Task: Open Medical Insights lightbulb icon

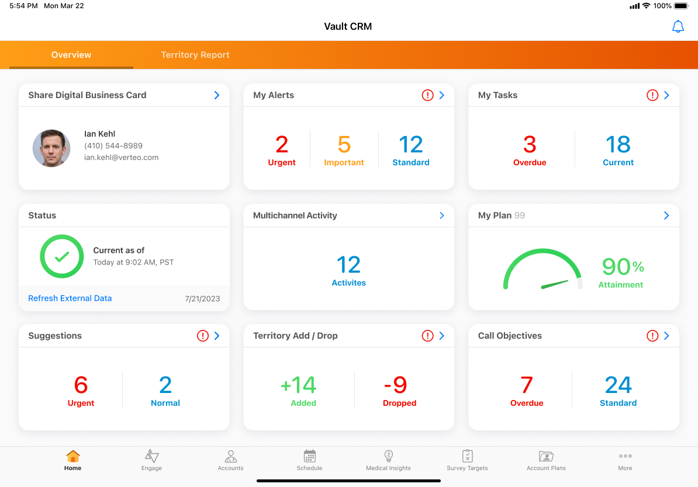Action: (388, 457)
